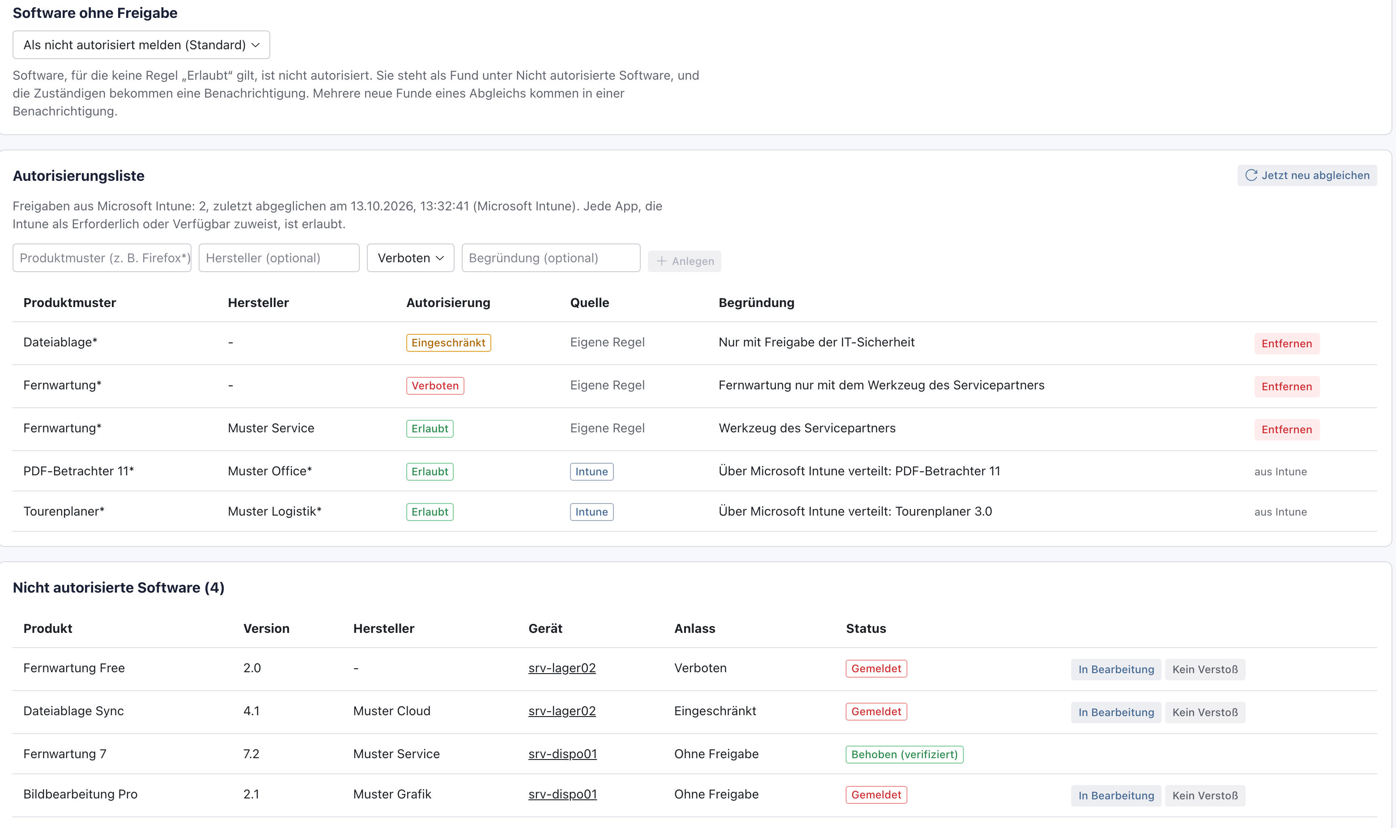1396x828 pixels.
Task: Open the 'Als nicht autorisiert melden (Standard)' dropdown
Action: coord(141,45)
